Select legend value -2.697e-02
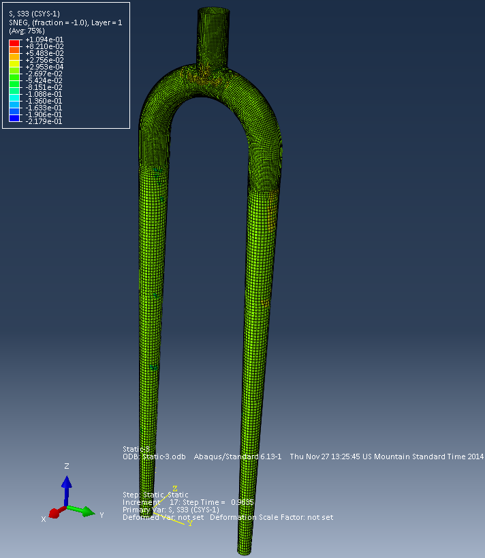The width and height of the screenshot is (485, 558). [44, 74]
